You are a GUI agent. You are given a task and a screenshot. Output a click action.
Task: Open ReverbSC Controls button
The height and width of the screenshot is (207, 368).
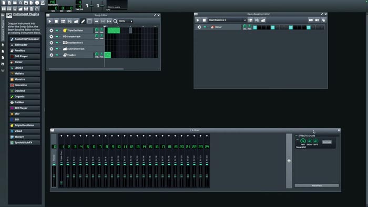click(327, 142)
